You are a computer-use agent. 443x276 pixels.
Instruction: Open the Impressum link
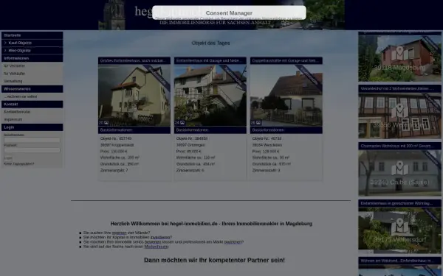pyautogui.click(x=13, y=119)
